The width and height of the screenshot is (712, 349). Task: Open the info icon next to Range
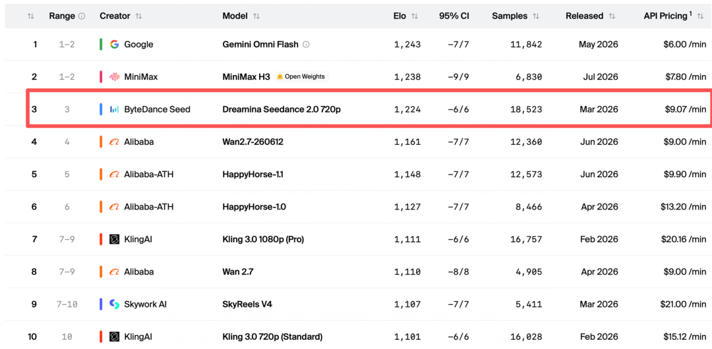[82, 16]
